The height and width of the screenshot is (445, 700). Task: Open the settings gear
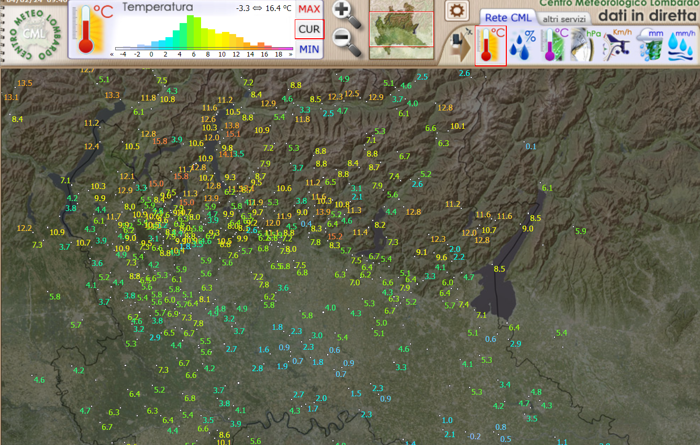point(457,10)
